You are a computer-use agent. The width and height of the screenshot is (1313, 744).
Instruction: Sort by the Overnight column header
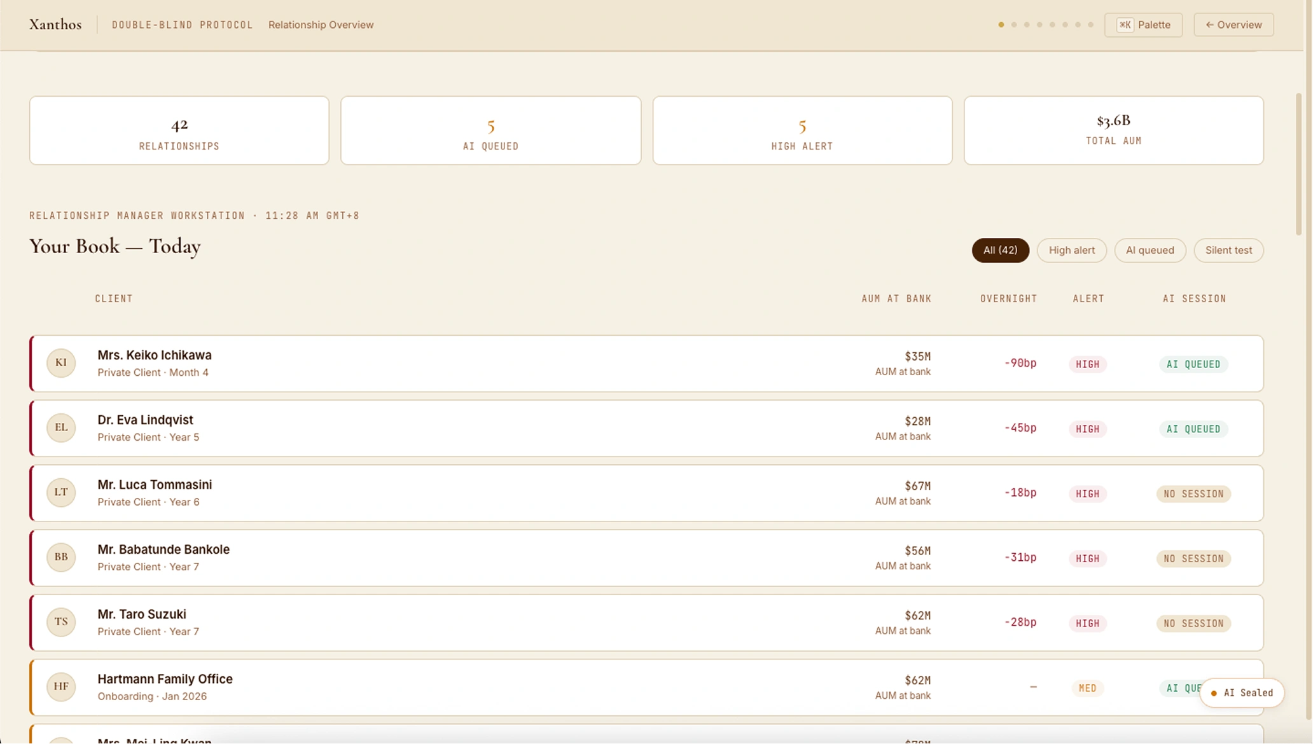(1008, 298)
